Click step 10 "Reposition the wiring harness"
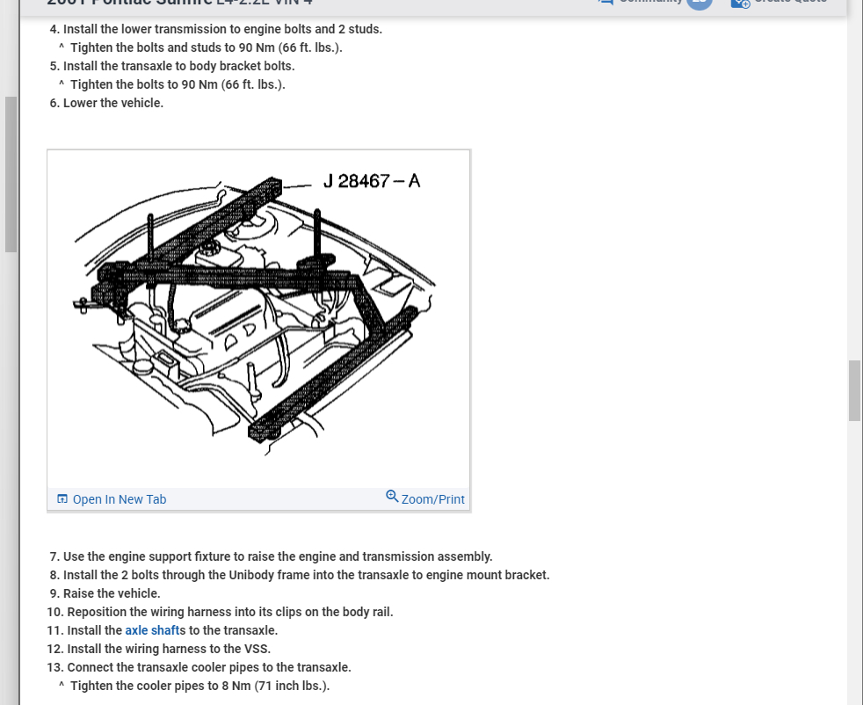The height and width of the screenshot is (705, 863). 221,612
